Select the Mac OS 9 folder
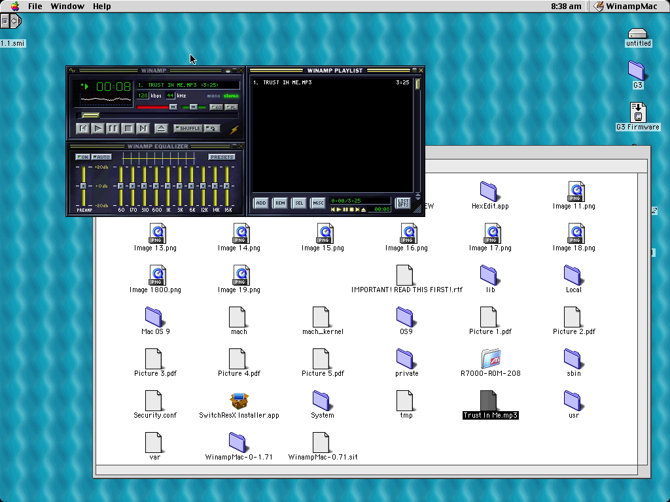This screenshot has width=670, height=502. point(155,320)
